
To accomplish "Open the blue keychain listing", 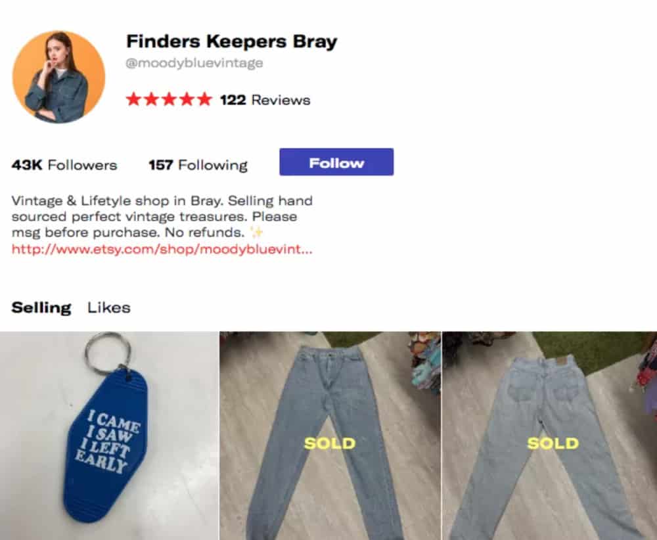I will pos(109,436).
